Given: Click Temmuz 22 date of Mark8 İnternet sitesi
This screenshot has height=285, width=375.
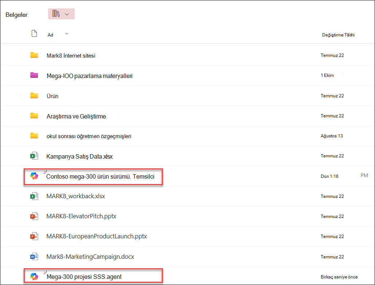Looking at the screenshot, I should pyautogui.click(x=332, y=55).
